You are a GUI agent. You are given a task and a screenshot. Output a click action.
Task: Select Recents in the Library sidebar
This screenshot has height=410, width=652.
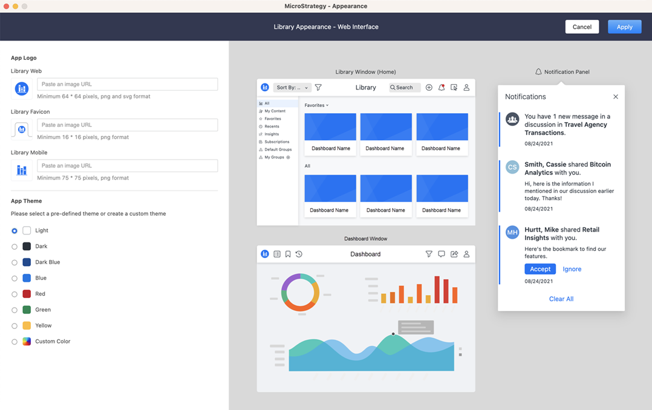[272, 126]
